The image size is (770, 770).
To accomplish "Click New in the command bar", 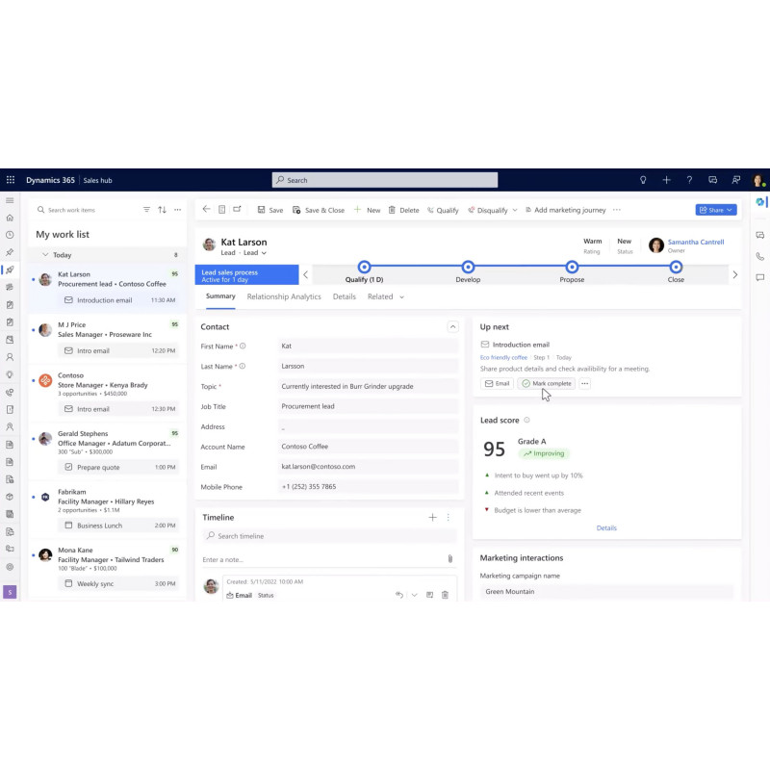I will pyautogui.click(x=368, y=210).
